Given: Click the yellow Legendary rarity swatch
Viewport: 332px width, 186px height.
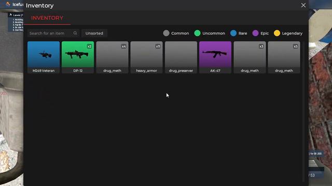Looking at the screenshot, I should pyautogui.click(x=277, y=33).
